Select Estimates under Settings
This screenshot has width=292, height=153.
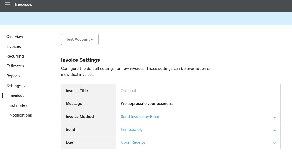click(x=18, y=105)
